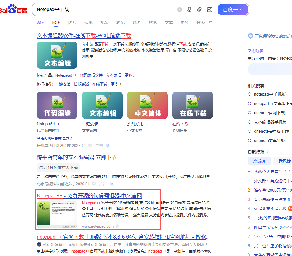Viewport: 292px width, 256px height.
Task: Click the red arrow icon on top hot search
Action: (249, 172)
